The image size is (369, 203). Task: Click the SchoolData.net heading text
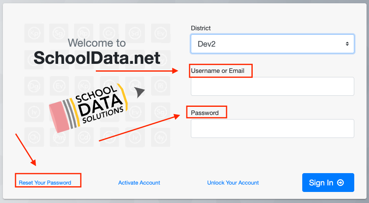coord(97,58)
